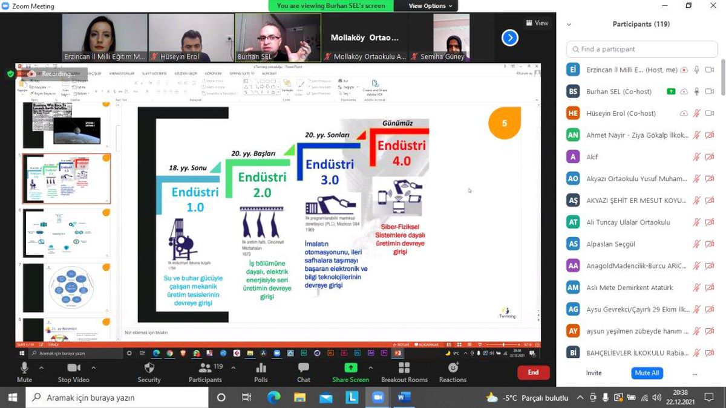Show next page of video thumbnails

(510, 37)
